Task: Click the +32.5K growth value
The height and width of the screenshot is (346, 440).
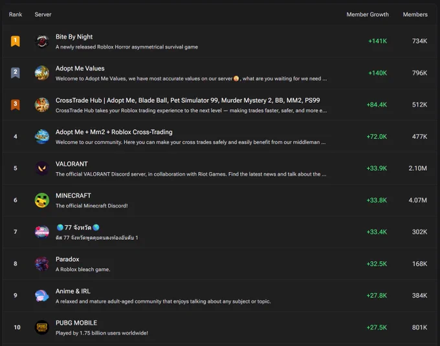Action: (x=377, y=264)
